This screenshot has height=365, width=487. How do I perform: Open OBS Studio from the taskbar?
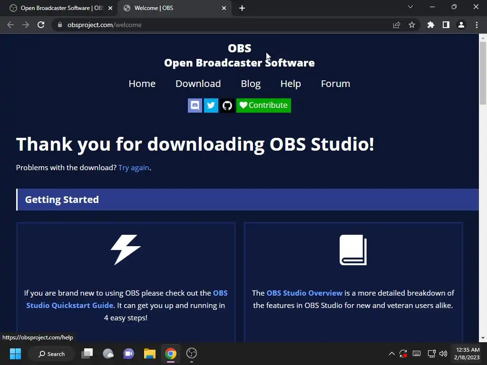tap(192, 354)
